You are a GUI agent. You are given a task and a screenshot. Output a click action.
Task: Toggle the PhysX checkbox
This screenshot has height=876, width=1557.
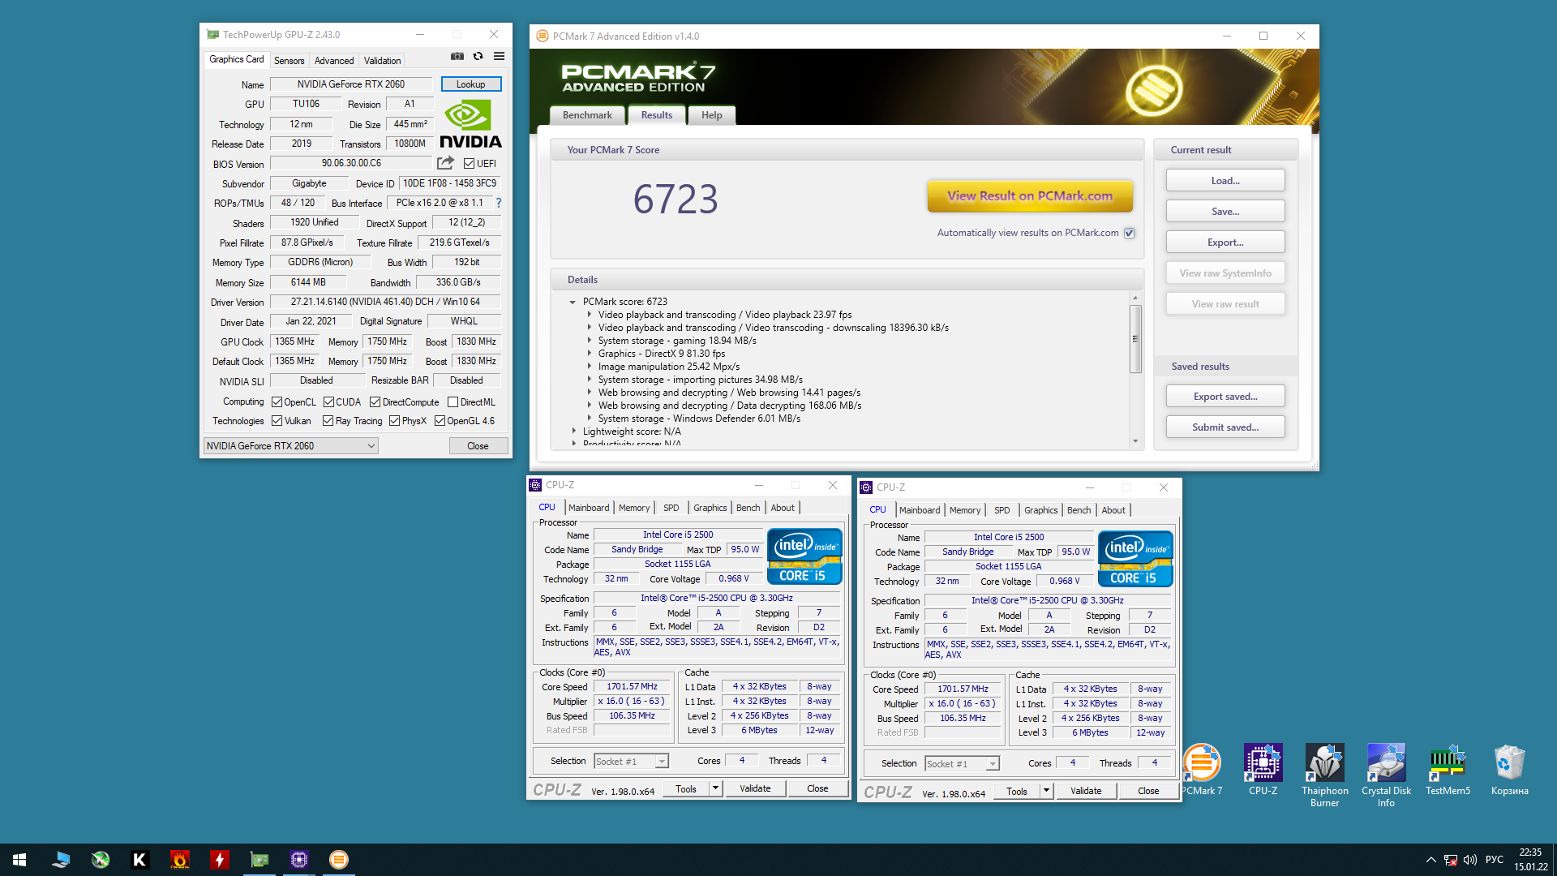pos(394,420)
